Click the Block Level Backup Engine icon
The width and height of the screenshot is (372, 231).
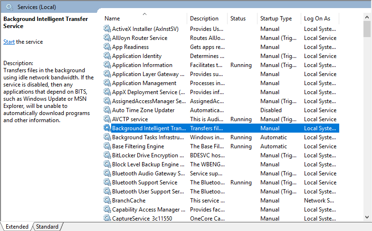(x=107, y=164)
